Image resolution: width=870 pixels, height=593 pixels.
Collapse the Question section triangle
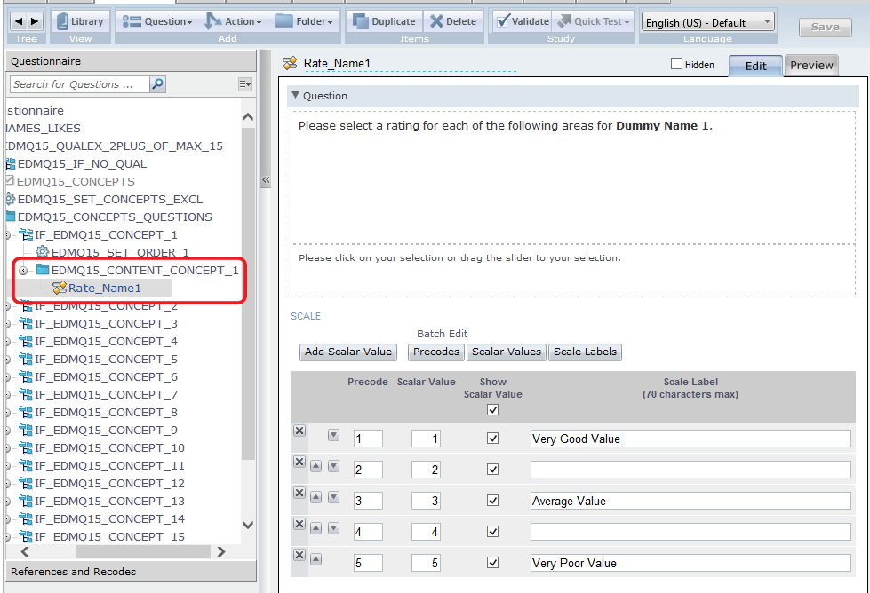pos(296,95)
